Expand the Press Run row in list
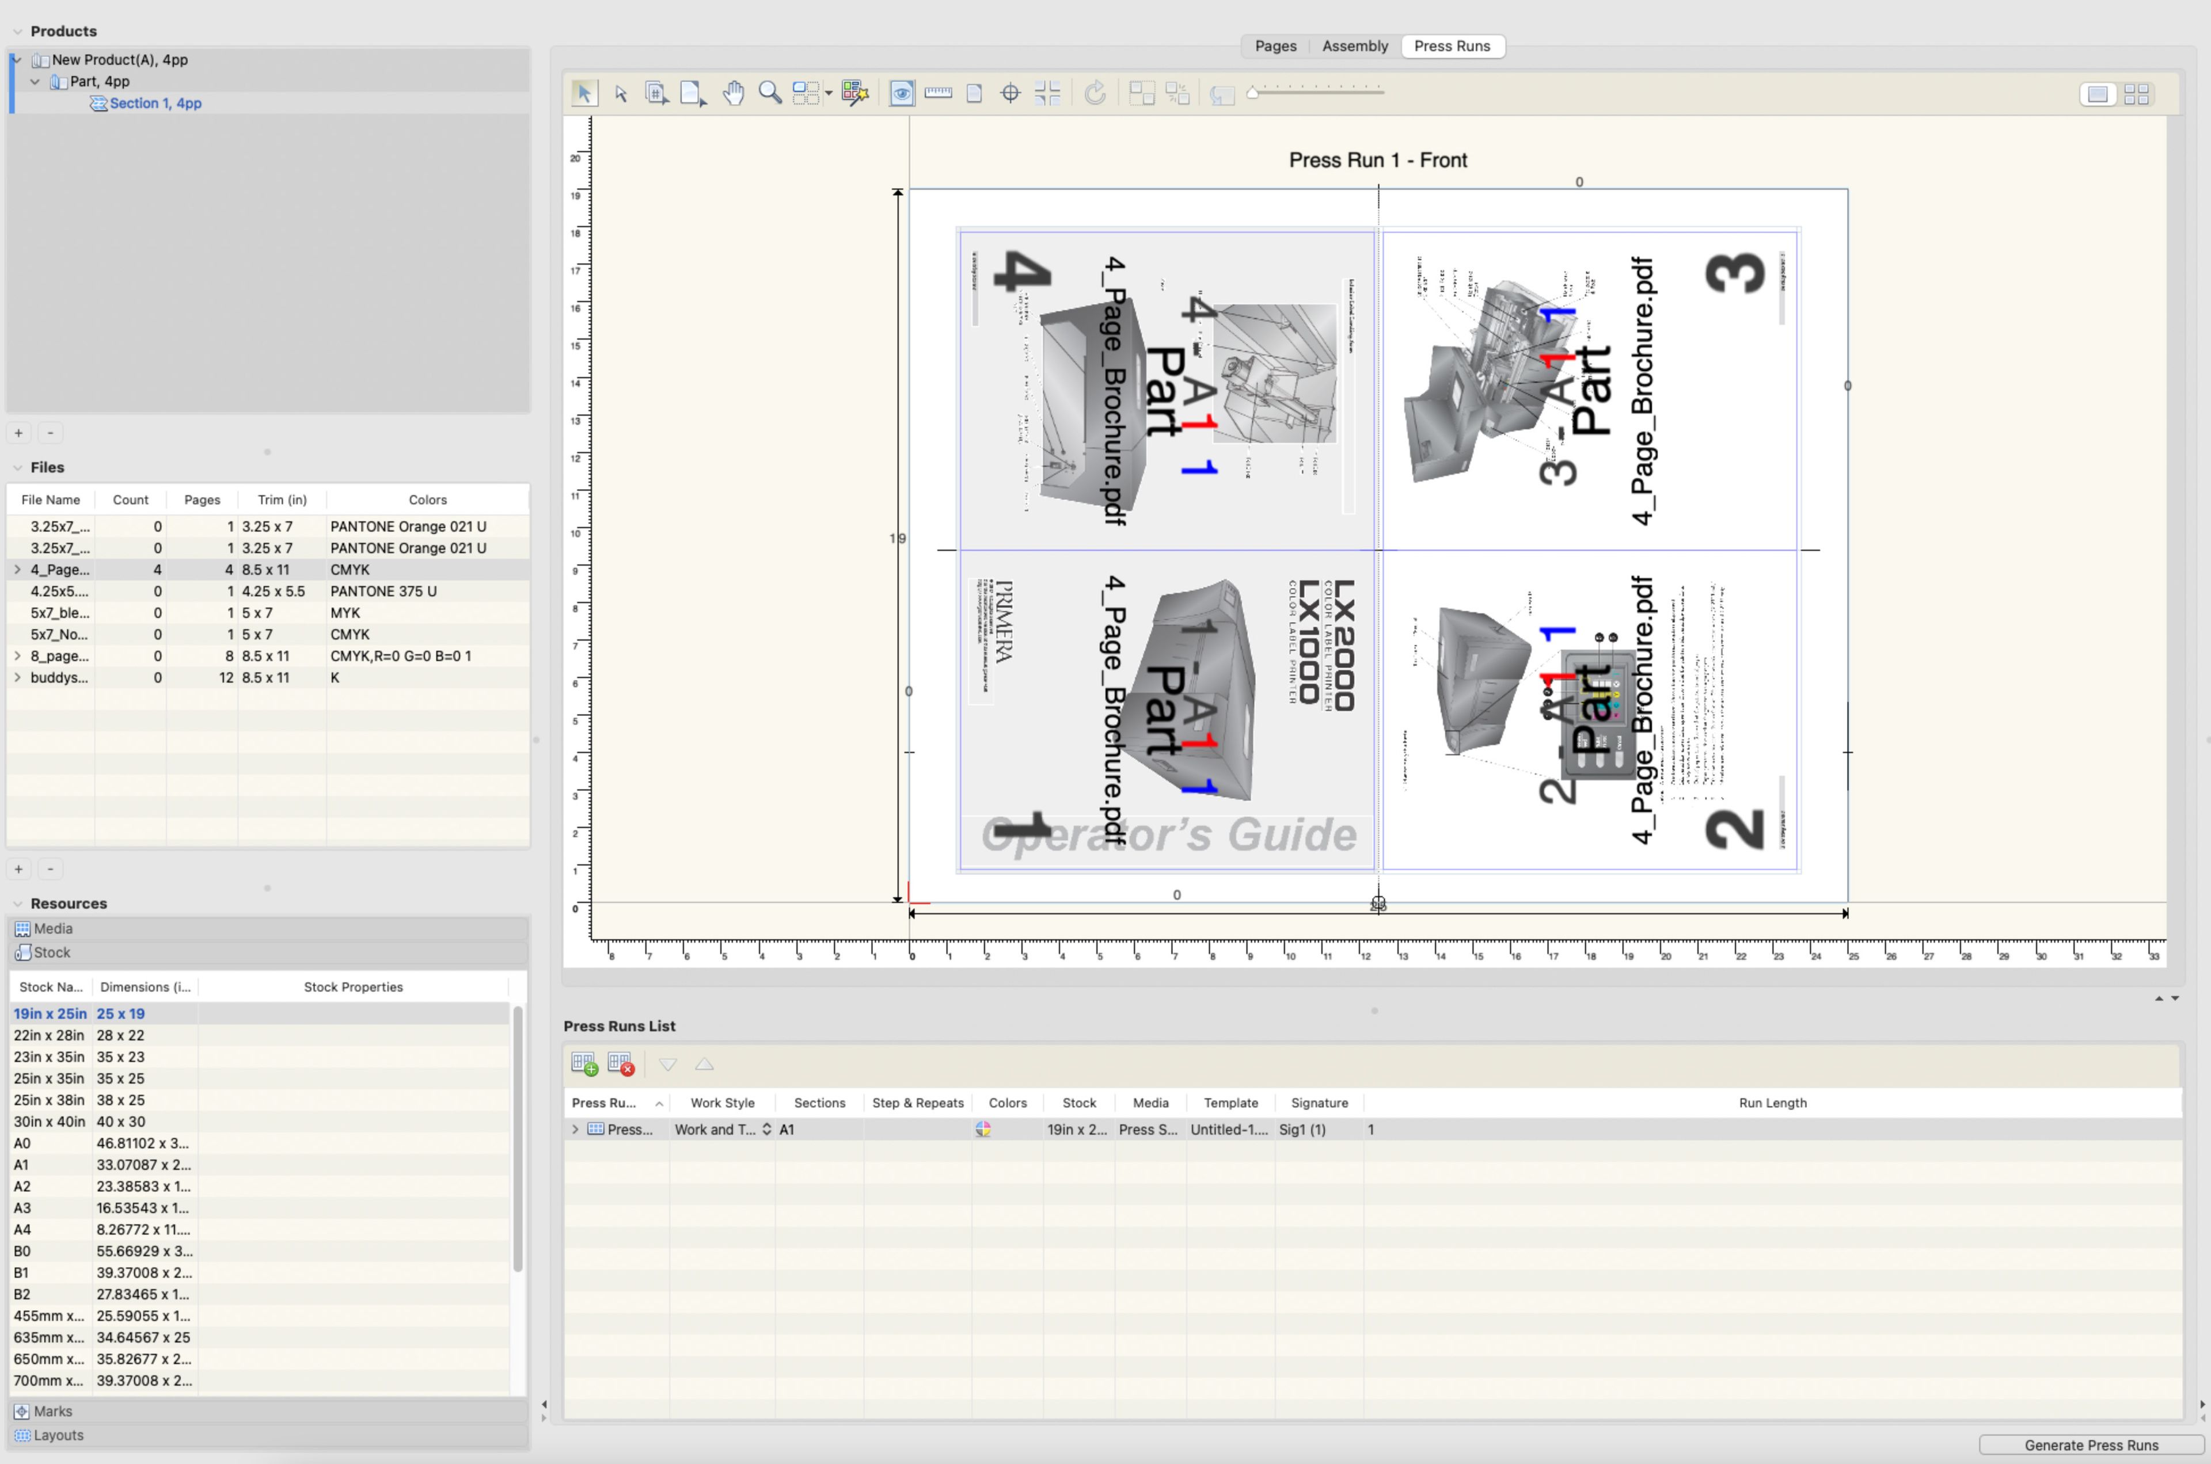 [575, 1130]
